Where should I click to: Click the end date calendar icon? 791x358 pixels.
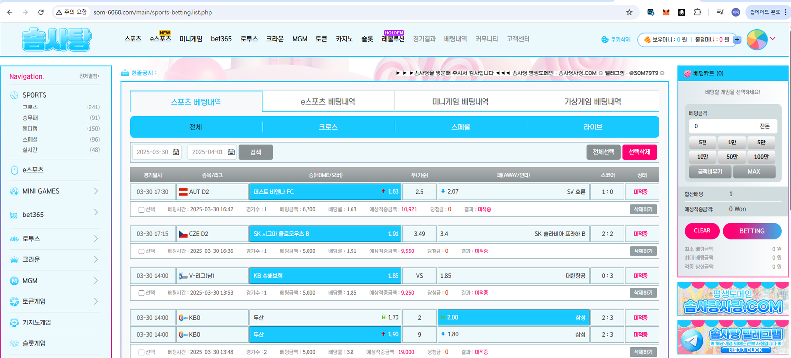pyautogui.click(x=231, y=152)
